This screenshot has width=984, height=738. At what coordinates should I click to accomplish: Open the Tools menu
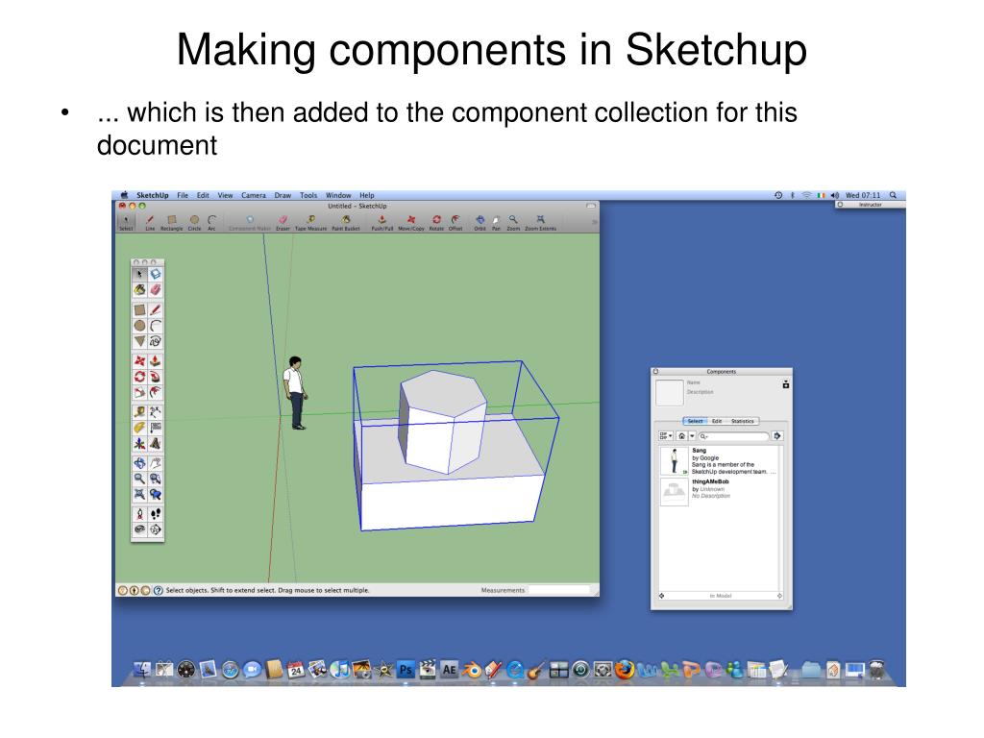pyautogui.click(x=308, y=195)
